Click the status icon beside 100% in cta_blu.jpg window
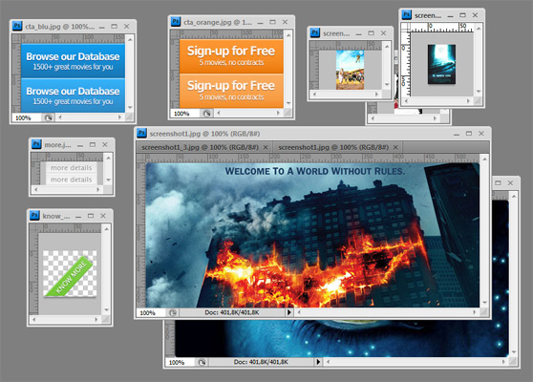This screenshot has height=382, width=533. 49,117
